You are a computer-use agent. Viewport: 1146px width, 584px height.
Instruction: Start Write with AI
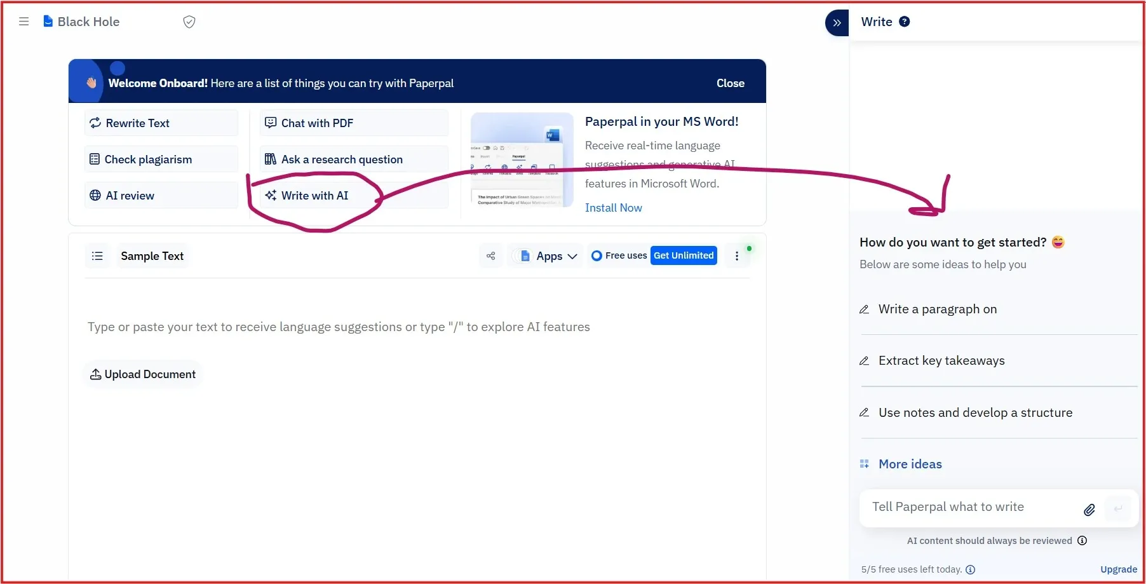(x=354, y=195)
